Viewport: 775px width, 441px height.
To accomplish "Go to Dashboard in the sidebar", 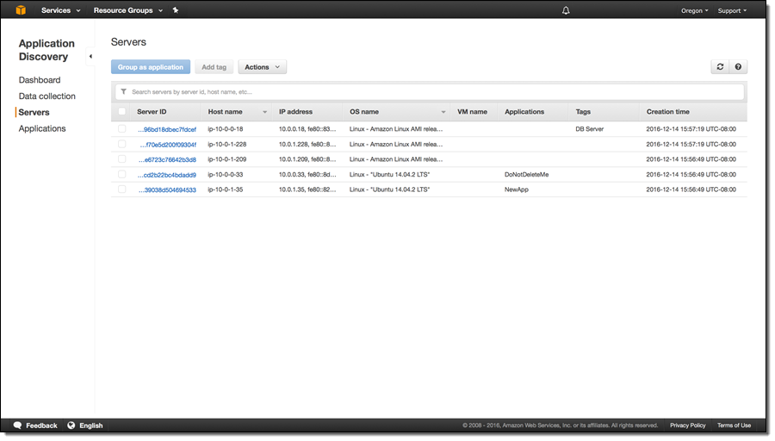I will click(40, 80).
